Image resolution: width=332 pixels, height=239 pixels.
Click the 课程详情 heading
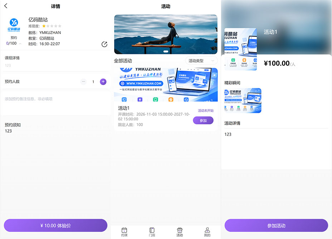(12, 58)
